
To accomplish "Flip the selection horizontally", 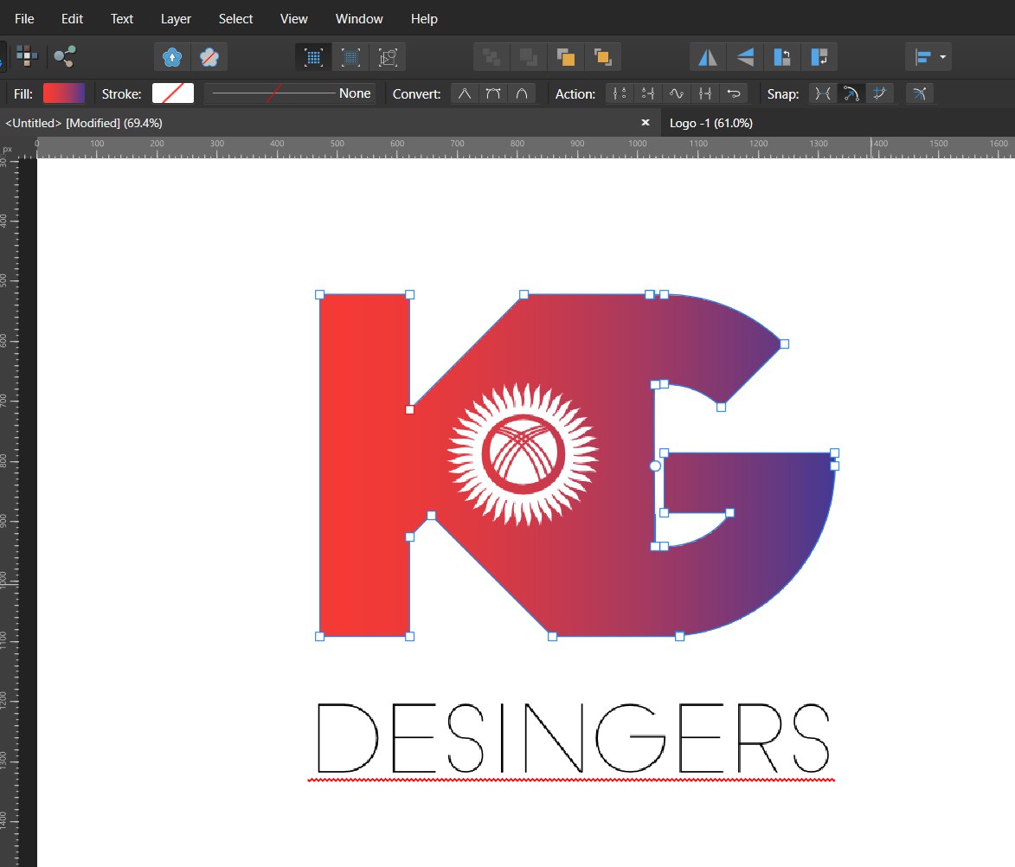I will click(708, 57).
